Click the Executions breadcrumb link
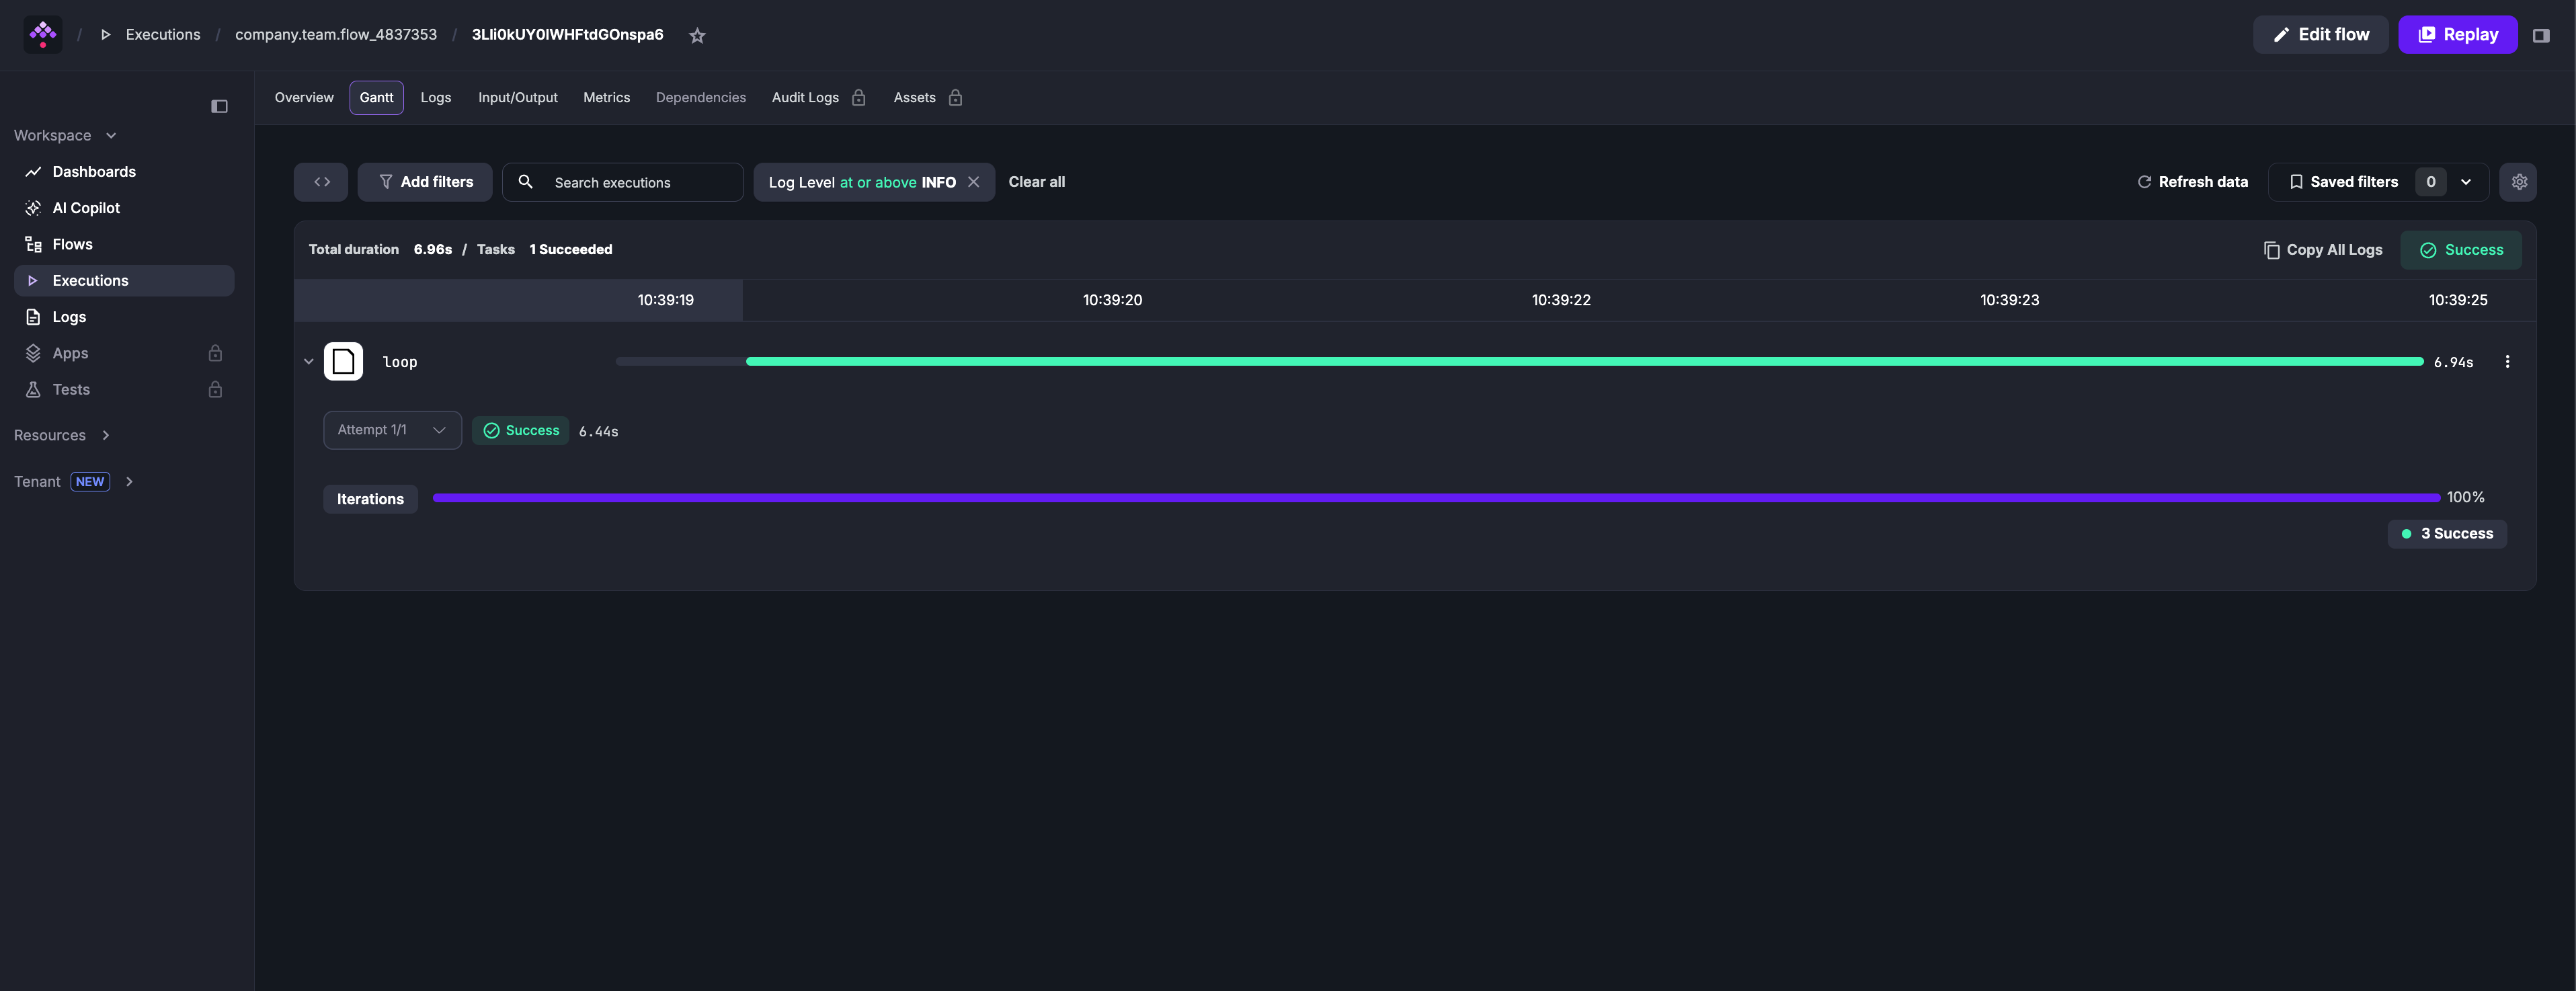 point(163,35)
